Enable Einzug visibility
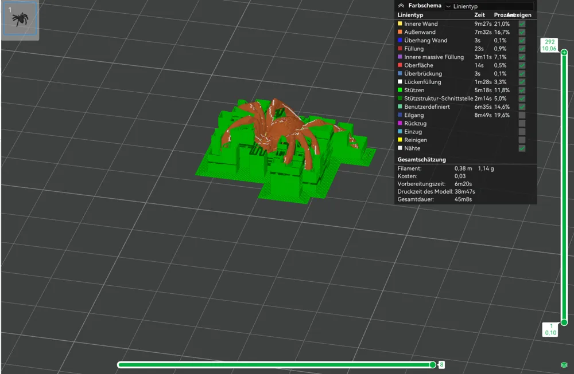 tap(521, 132)
